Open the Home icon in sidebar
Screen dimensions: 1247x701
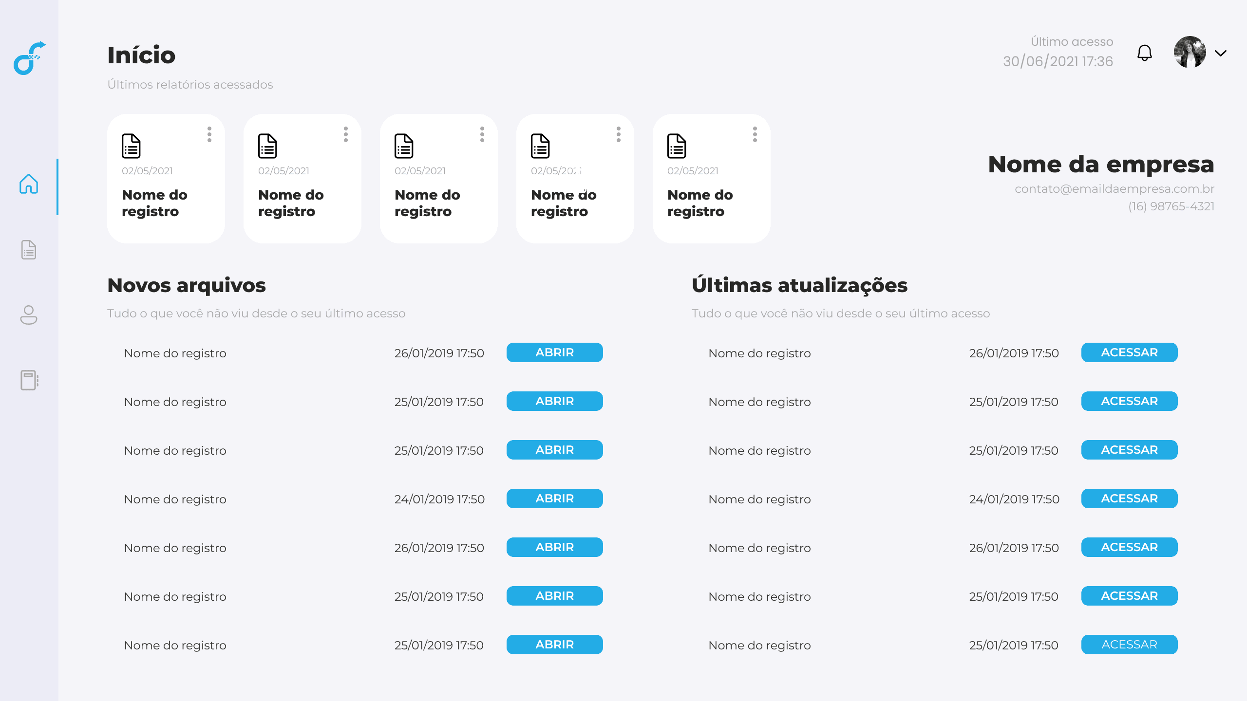29,185
